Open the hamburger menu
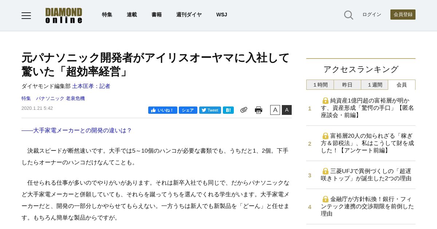Viewport: 437px width, 229px height. (x=26, y=15)
